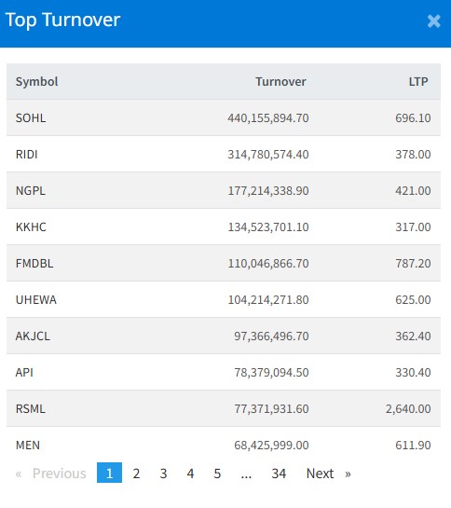Click the Previous page link
Viewport: 451px width, 508px height.
[60, 474]
